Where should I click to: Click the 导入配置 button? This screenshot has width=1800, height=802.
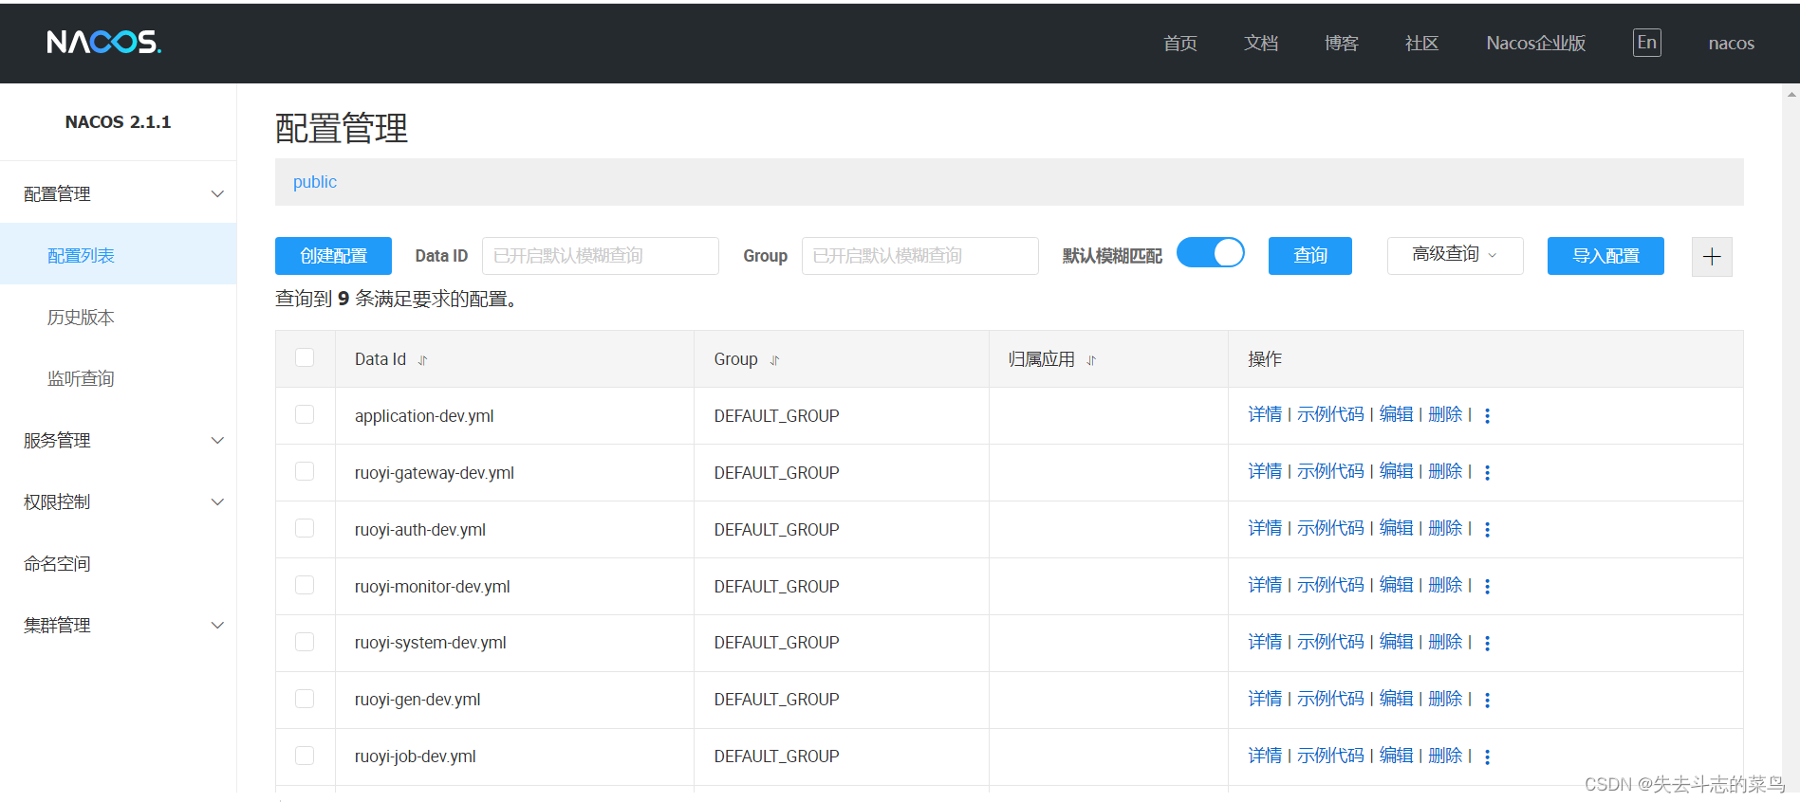point(1605,256)
